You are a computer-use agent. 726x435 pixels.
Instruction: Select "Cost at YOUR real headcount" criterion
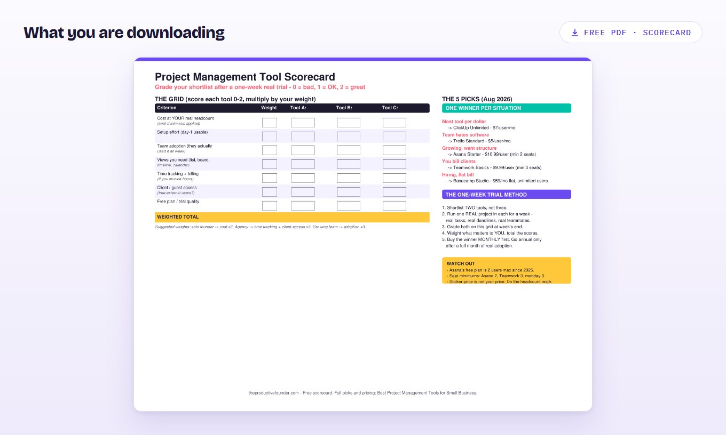186,118
